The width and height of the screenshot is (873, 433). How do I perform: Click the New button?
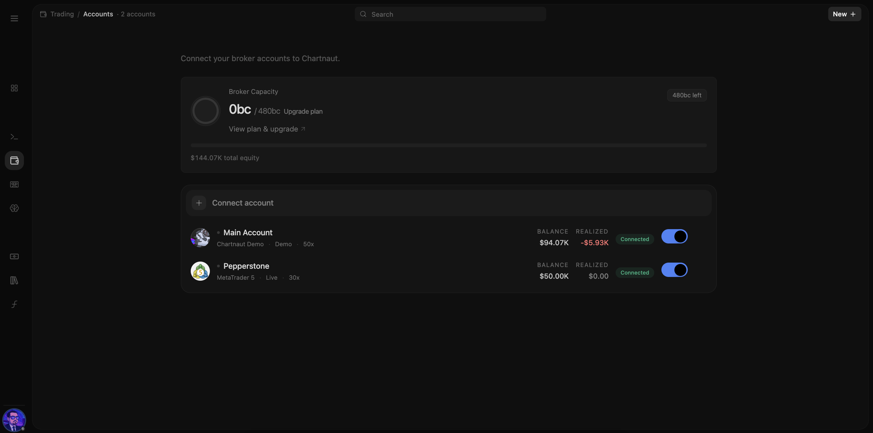tap(844, 14)
